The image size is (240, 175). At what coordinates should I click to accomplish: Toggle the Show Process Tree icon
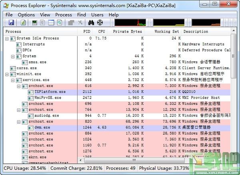(42, 22)
